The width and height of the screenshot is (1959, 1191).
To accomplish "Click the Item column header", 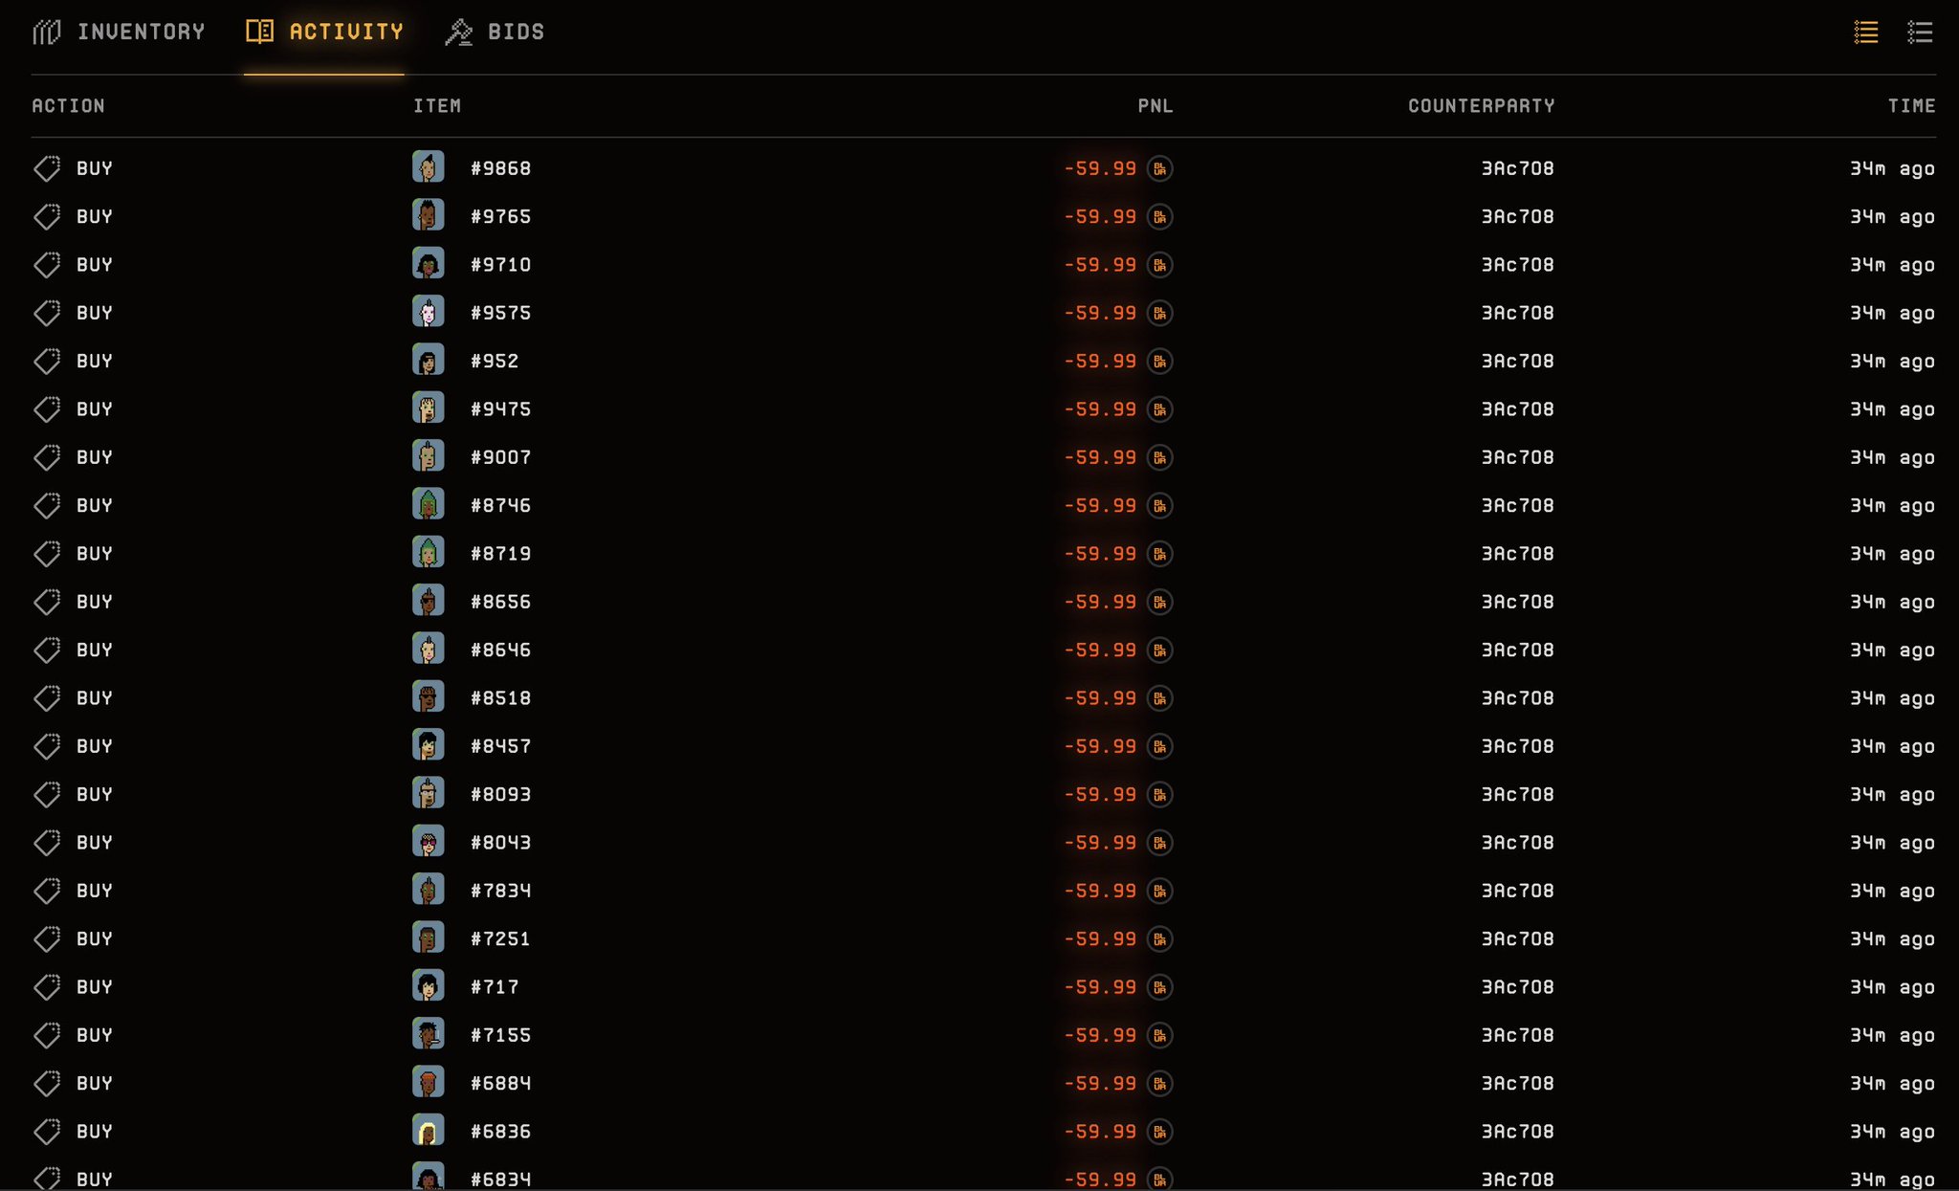I will [437, 105].
